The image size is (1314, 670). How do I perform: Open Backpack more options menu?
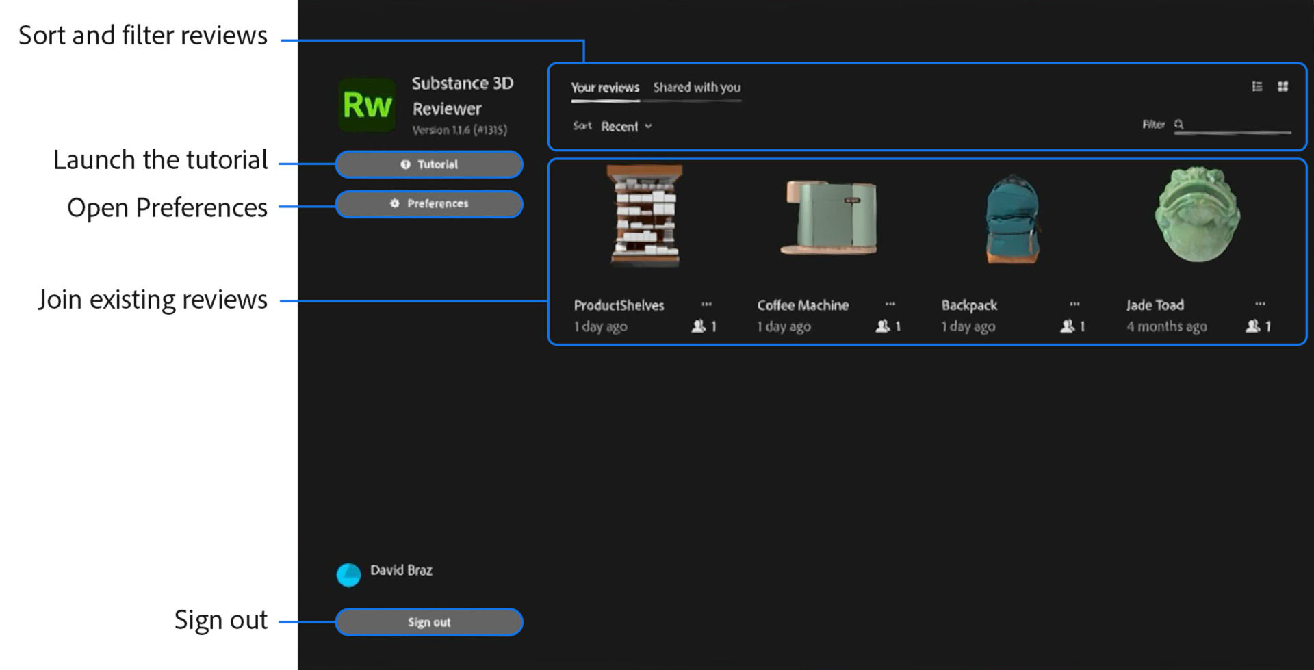coord(1074,304)
